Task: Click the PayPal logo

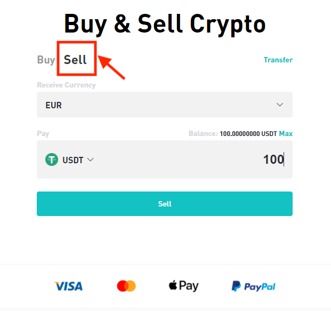Action: 254,286
